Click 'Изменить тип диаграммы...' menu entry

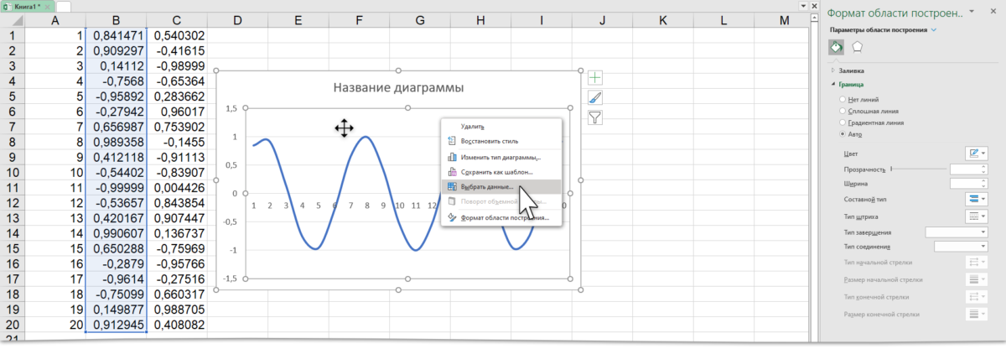tap(500, 157)
